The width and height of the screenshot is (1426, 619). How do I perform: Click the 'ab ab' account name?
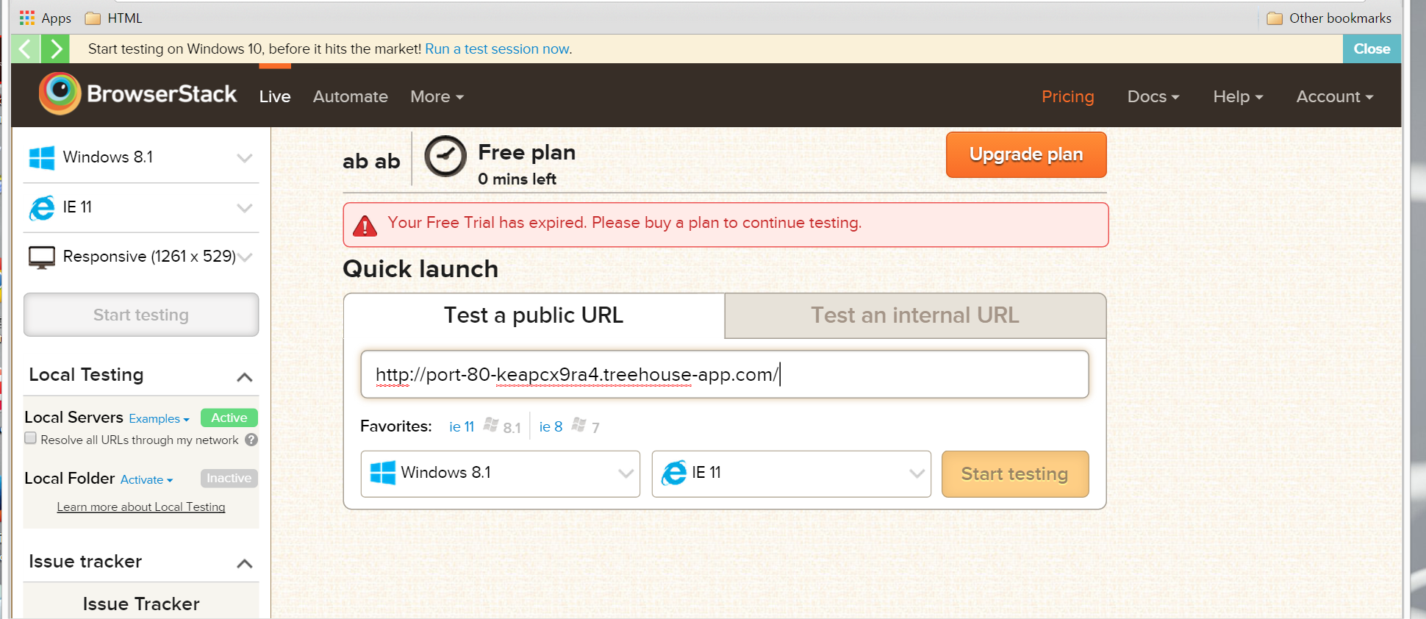pyautogui.click(x=371, y=161)
